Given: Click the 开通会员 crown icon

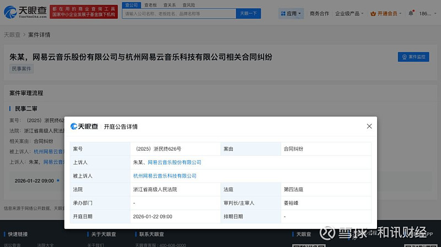Looking at the screenshot, I should click(x=373, y=13).
